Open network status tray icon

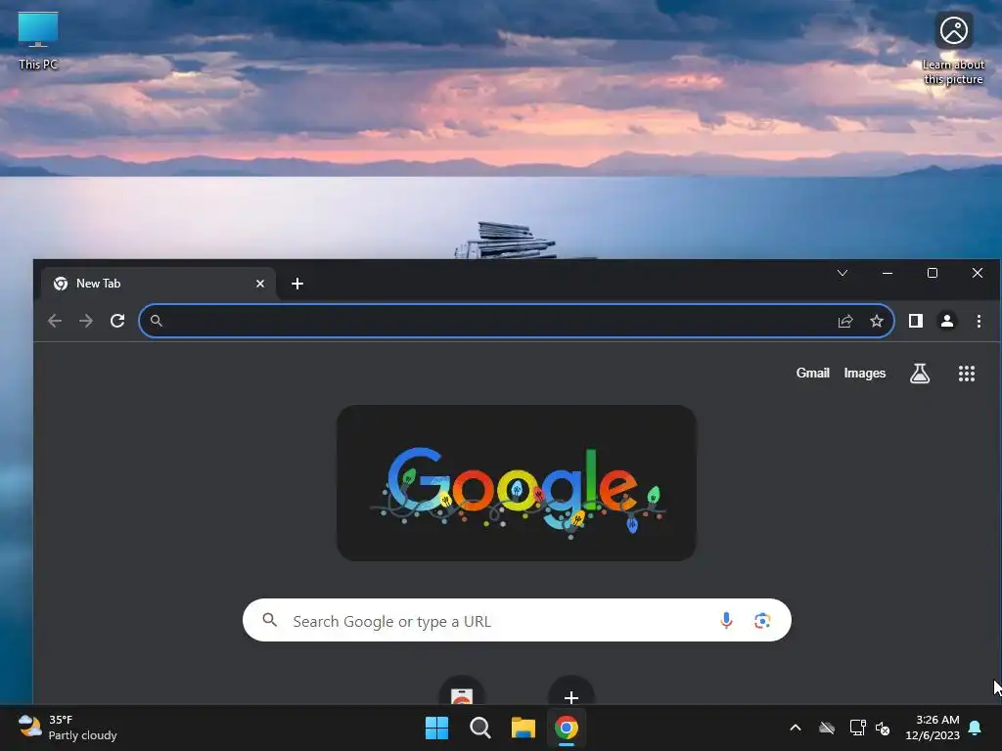(x=857, y=728)
